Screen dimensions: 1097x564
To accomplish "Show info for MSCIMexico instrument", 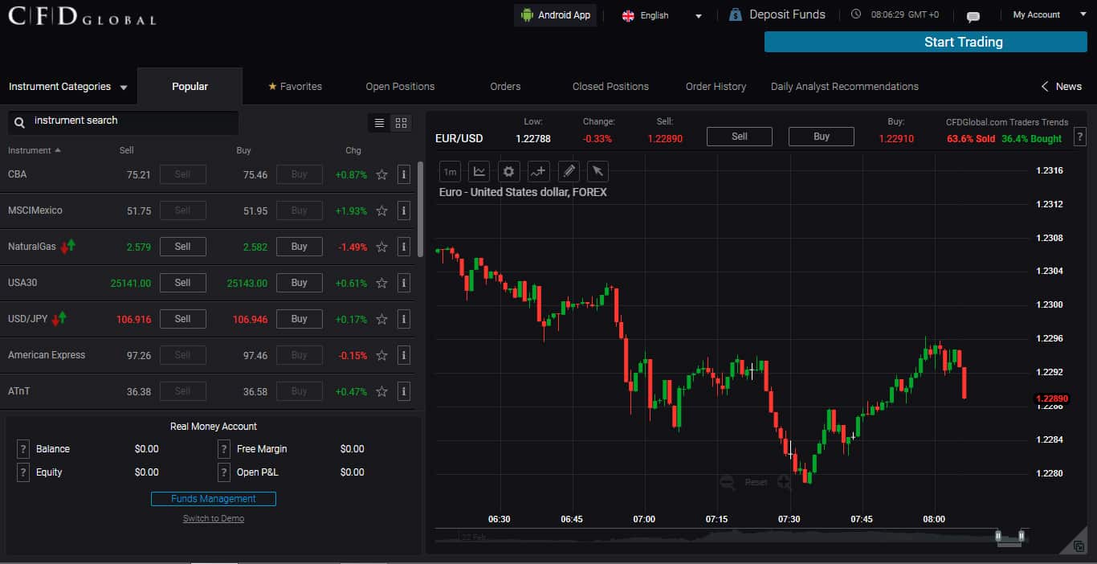I will 404,210.
